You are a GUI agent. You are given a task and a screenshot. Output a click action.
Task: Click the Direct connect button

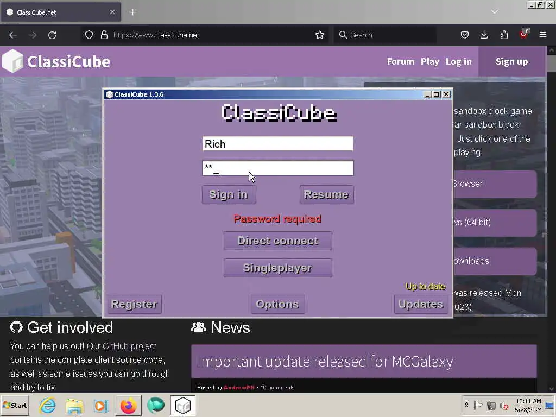pos(278,241)
